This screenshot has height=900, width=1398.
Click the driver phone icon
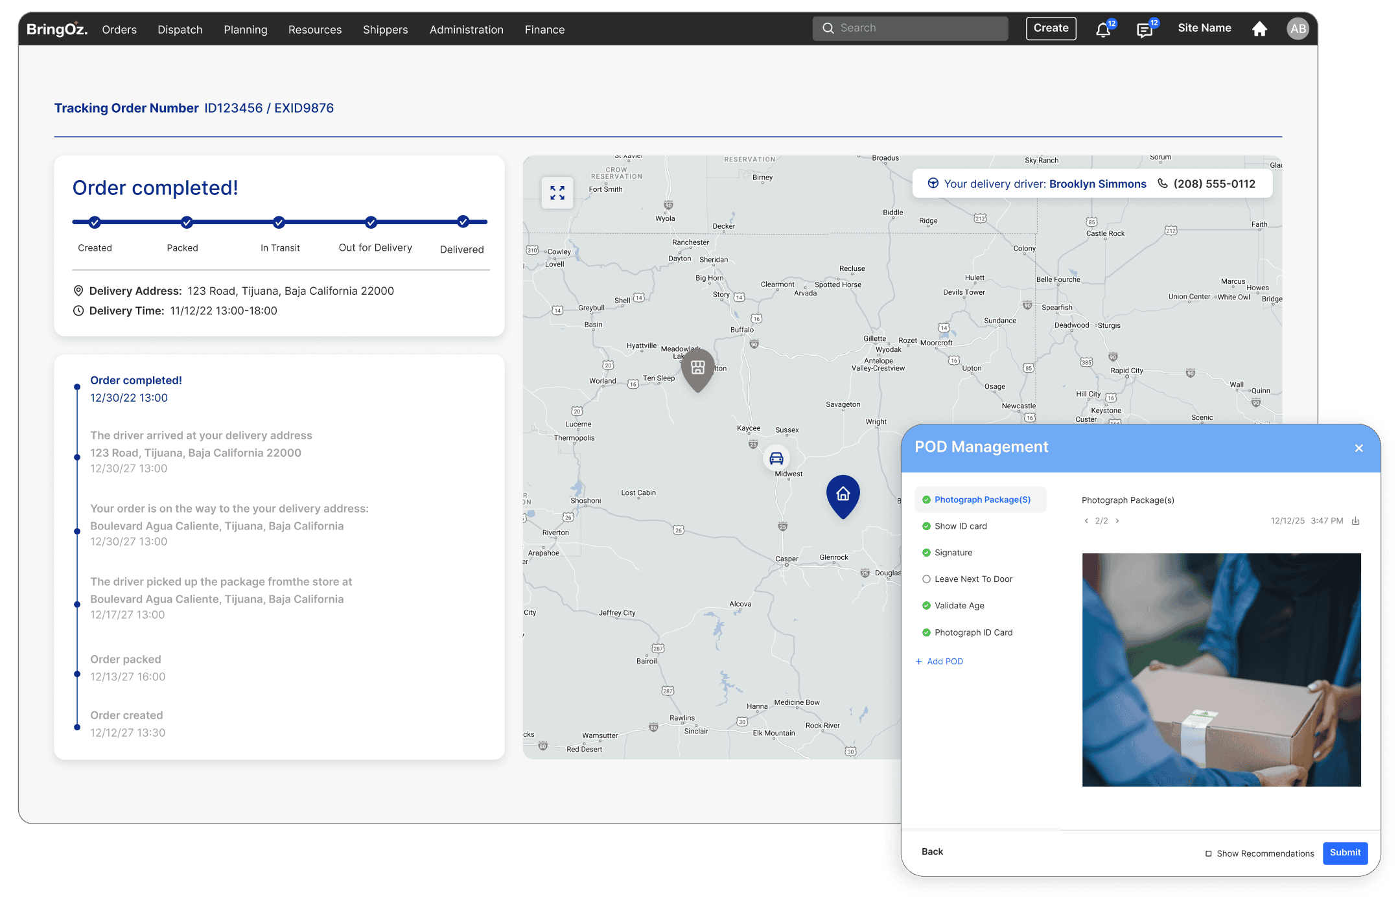[x=1163, y=183]
